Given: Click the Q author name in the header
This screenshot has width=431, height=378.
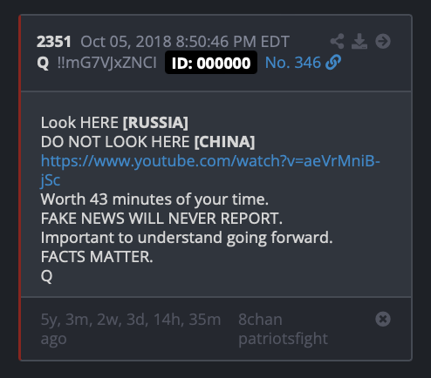Looking at the screenshot, I should [x=43, y=63].
